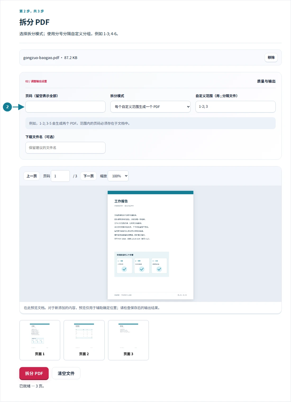The image size is (291, 402).
Task: Click the 质量与输出 label
Action: pyautogui.click(x=266, y=81)
